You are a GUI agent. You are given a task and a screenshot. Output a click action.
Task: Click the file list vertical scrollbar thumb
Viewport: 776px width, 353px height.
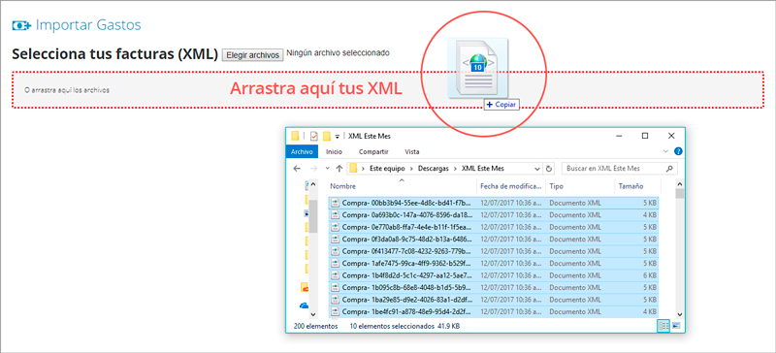pyautogui.click(x=680, y=193)
